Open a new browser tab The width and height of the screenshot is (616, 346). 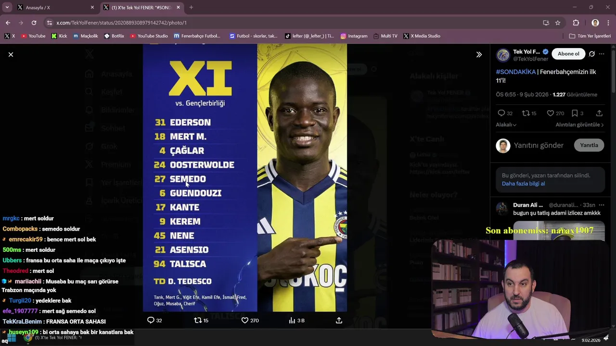(x=191, y=7)
